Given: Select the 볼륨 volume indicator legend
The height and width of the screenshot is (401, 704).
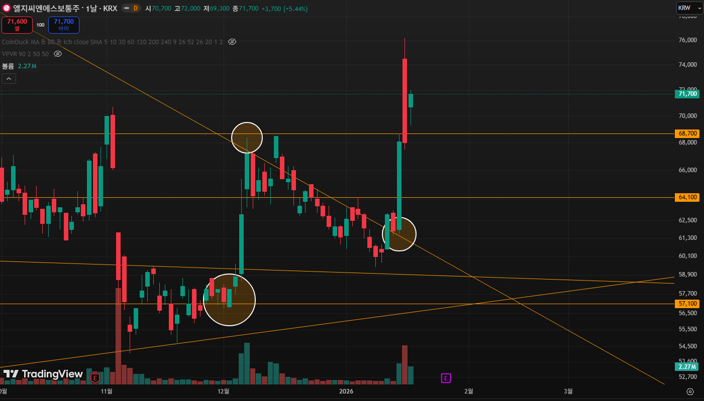Looking at the screenshot, I should (x=19, y=66).
